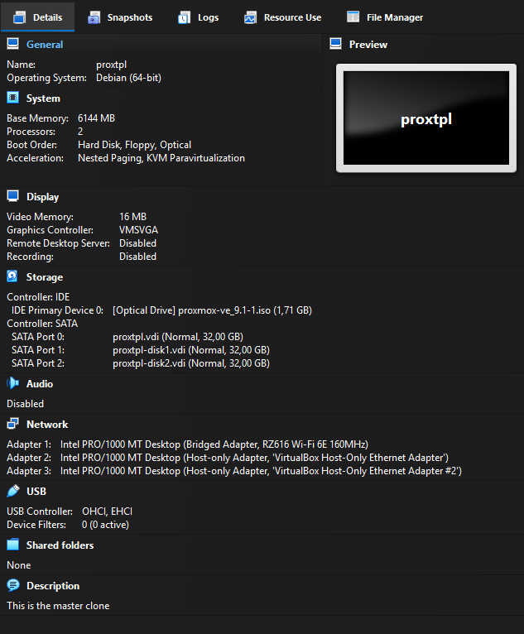Click the USB section plug icon
Screen dimensions: 524x634
point(13,491)
